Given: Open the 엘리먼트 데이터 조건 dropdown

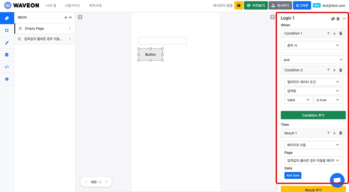Looking at the screenshot, I should [x=313, y=82].
